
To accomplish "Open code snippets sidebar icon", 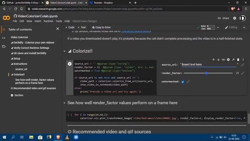I will click(4, 38).
